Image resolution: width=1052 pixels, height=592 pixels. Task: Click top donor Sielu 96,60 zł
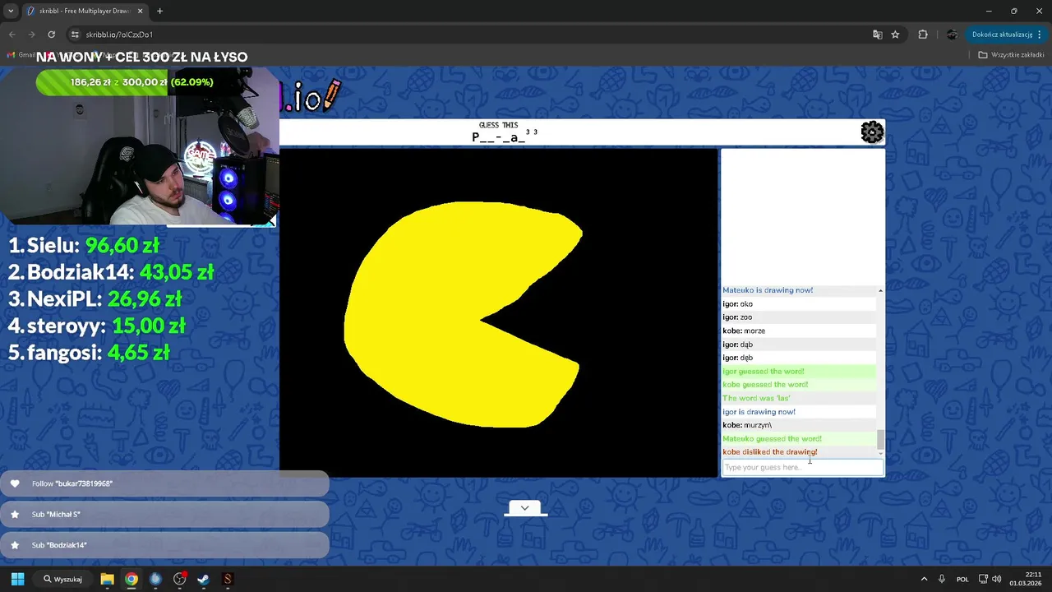(84, 245)
